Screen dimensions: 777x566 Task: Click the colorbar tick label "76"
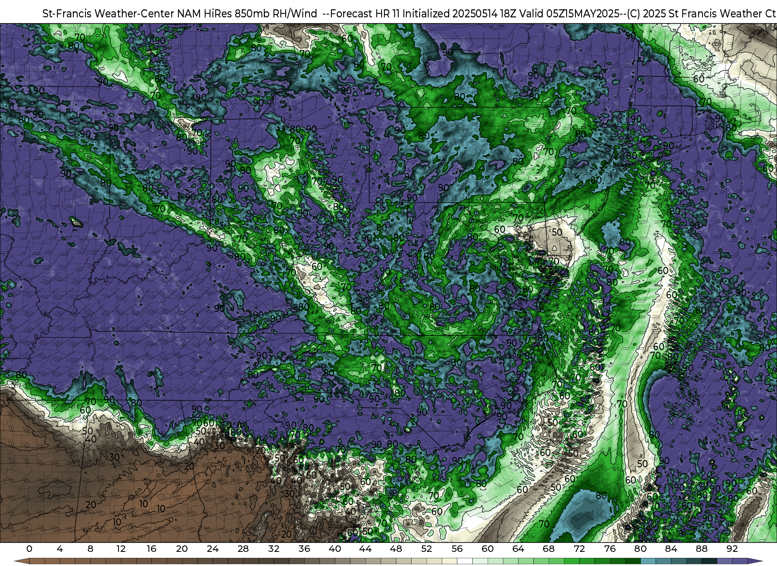(610, 549)
